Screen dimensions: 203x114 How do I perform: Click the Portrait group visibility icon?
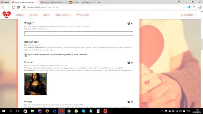pyautogui.click(x=129, y=63)
